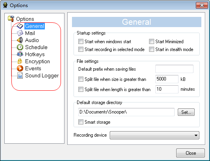
Task: Click the Default prefix input field
Action: [x=174, y=69]
